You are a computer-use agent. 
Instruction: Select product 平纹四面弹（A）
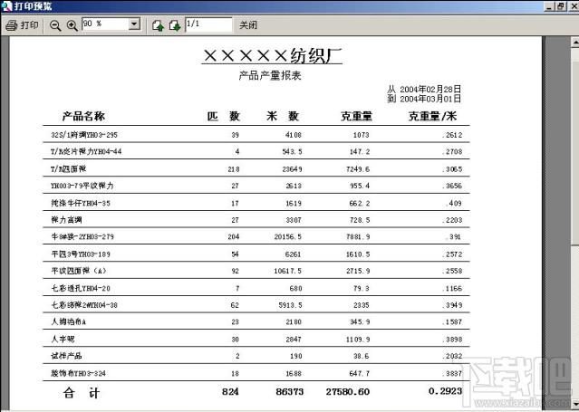click(x=79, y=271)
